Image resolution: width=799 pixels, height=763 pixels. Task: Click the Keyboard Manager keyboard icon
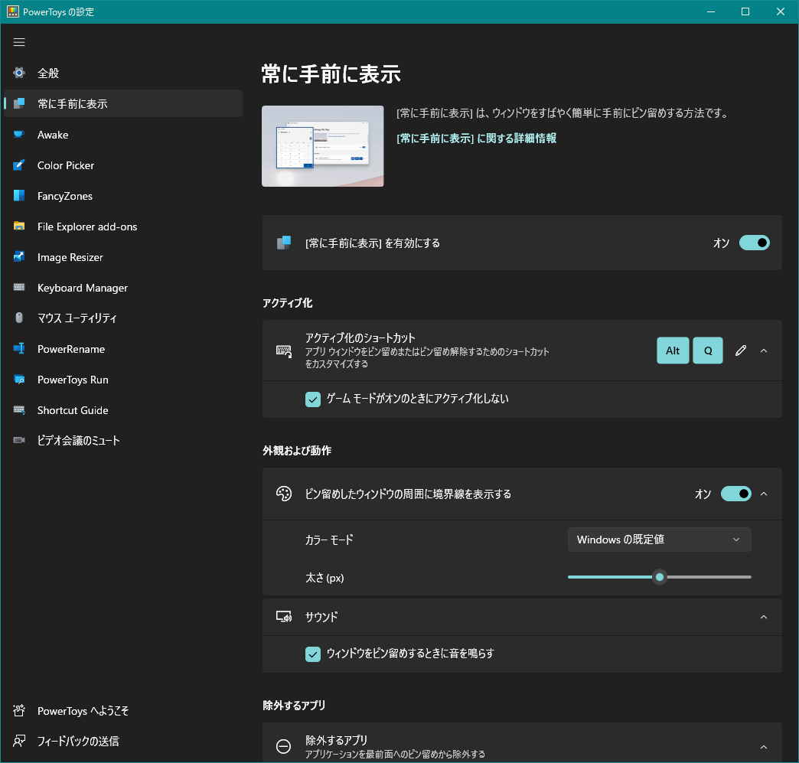tap(19, 288)
